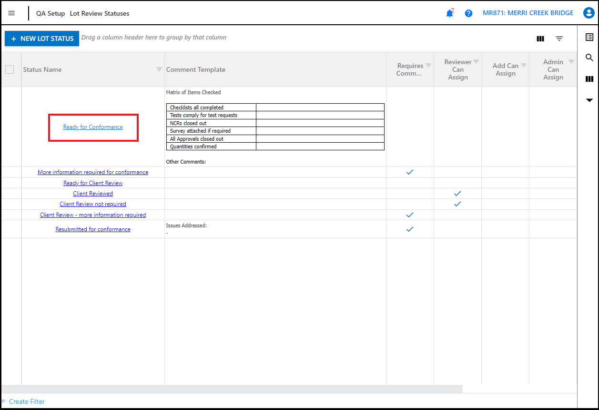The image size is (599, 410).
Task: Show notifications via the bell icon
Action: point(449,13)
